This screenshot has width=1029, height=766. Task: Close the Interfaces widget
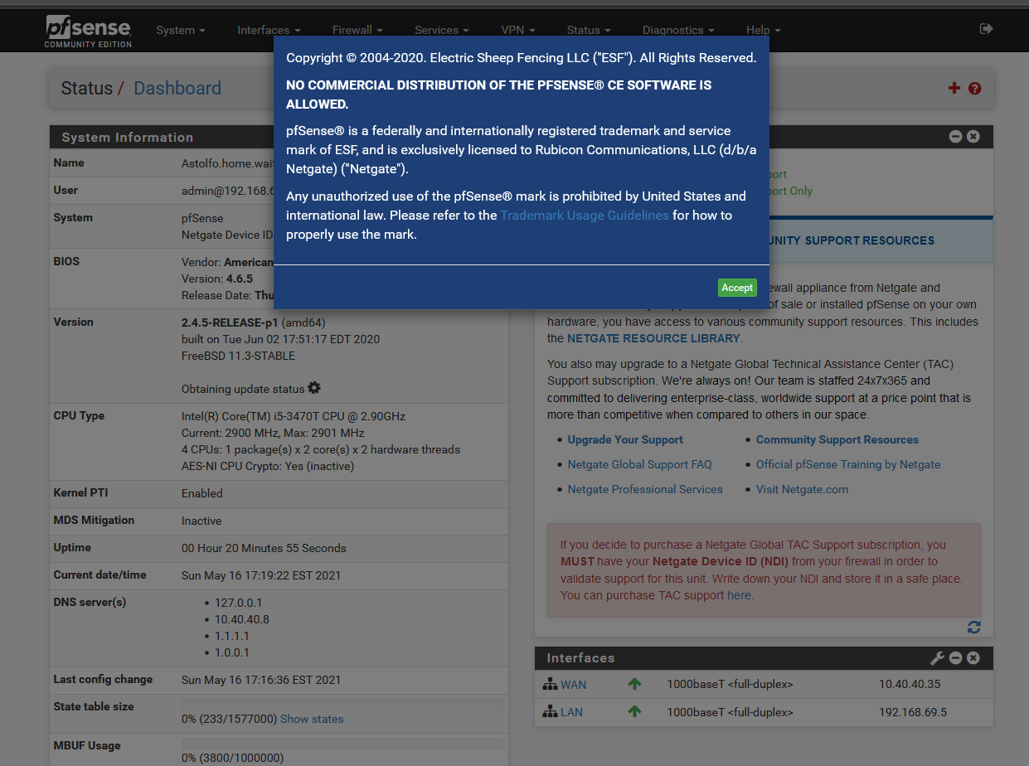click(x=973, y=658)
